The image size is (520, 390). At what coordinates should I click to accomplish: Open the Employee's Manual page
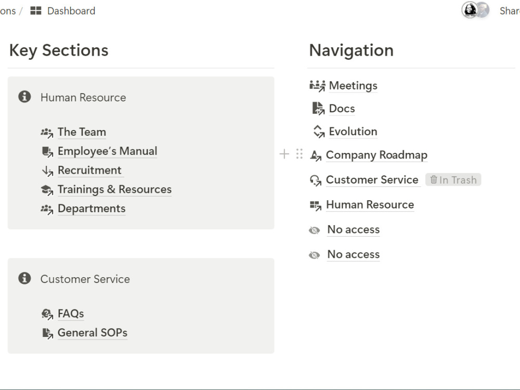tap(108, 151)
